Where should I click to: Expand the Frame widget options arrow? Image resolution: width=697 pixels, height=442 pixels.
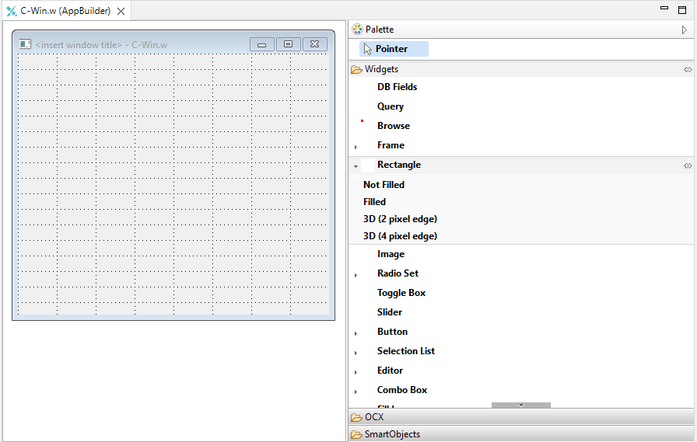point(356,147)
